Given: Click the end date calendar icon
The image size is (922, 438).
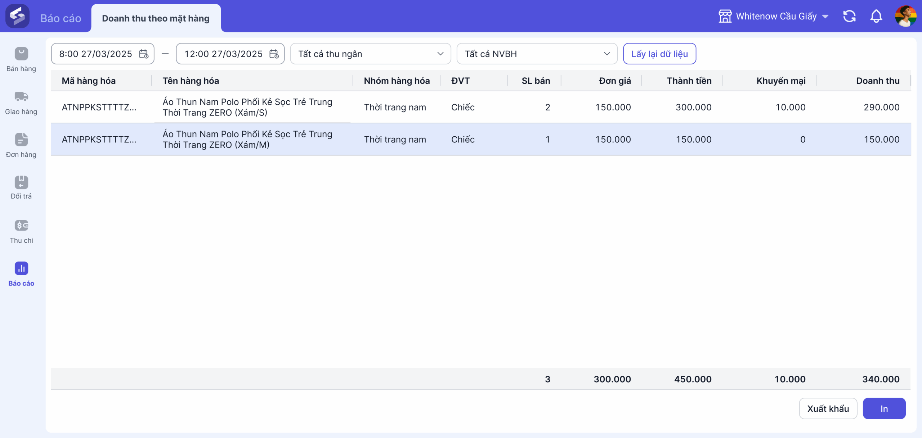Looking at the screenshot, I should point(274,54).
